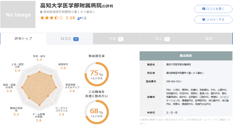
Task: Click the heart icon in フォローする
Action: [x=204, y=20]
